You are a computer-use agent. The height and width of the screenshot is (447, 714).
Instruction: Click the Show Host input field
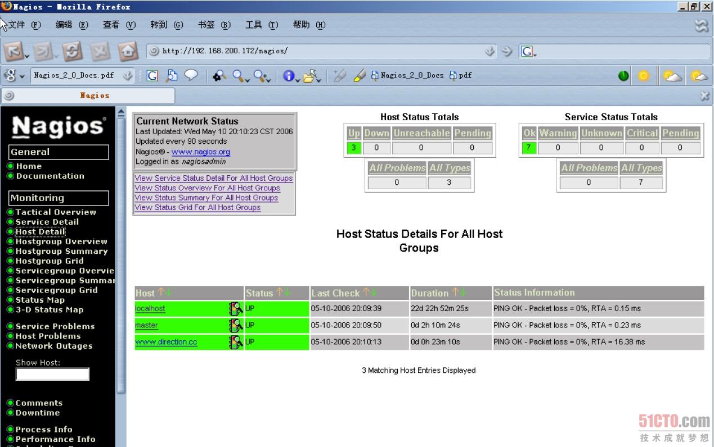click(x=52, y=374)
